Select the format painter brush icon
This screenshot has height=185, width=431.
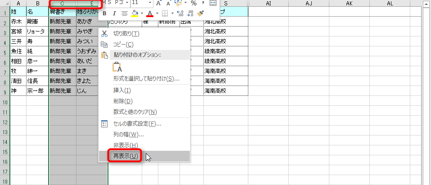pos(201,14)
